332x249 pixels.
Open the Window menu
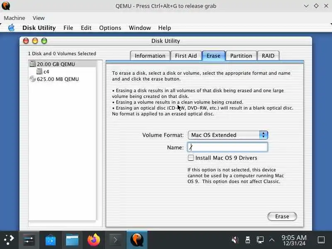pos(140,28)
